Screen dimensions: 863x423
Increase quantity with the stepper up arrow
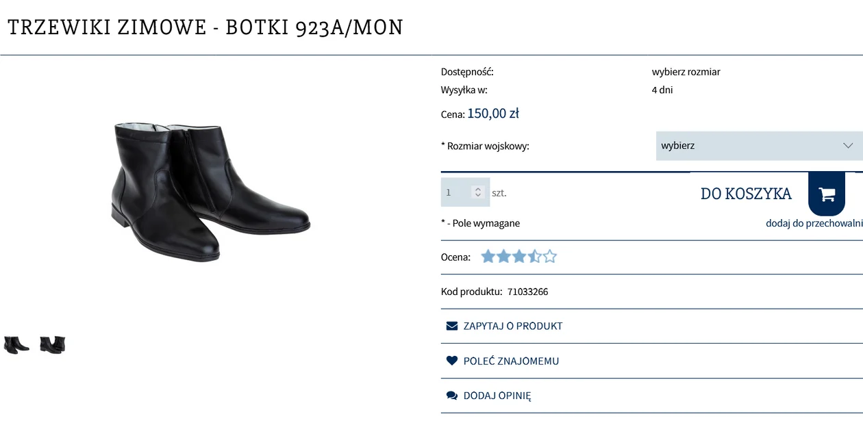[x=478, y=189]
